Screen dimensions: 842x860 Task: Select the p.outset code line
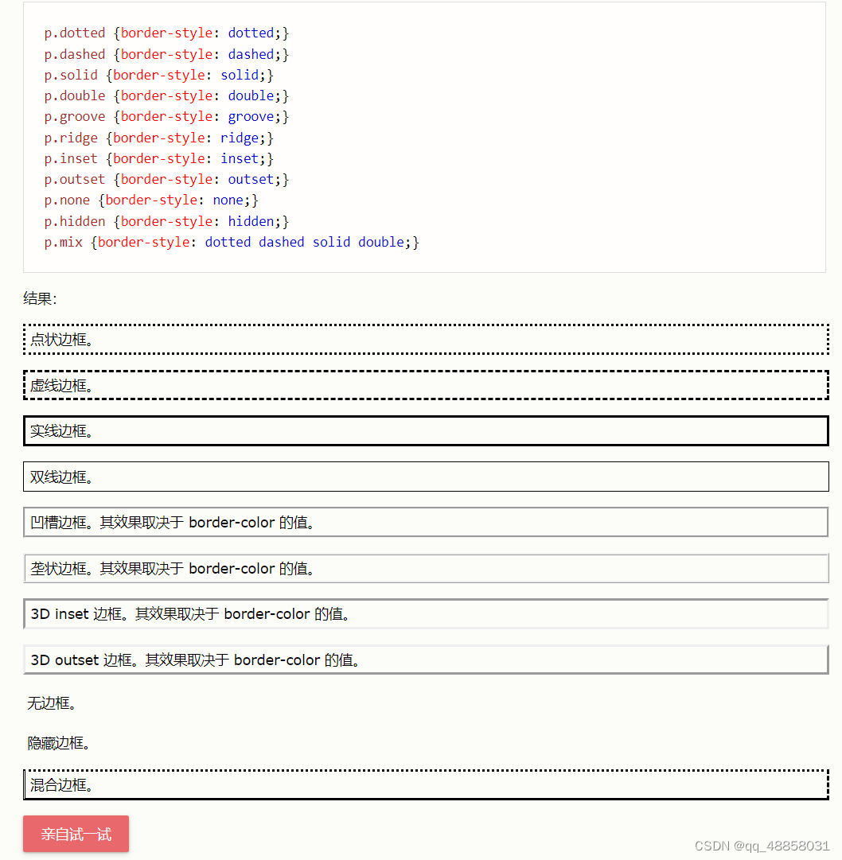(166, 179)
